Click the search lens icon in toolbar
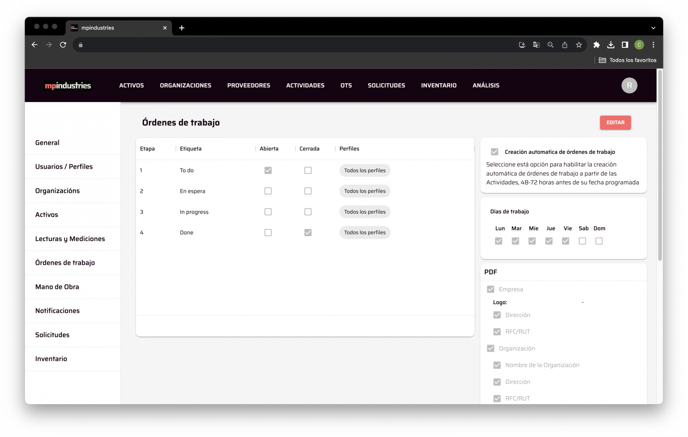 pos(550,45)
